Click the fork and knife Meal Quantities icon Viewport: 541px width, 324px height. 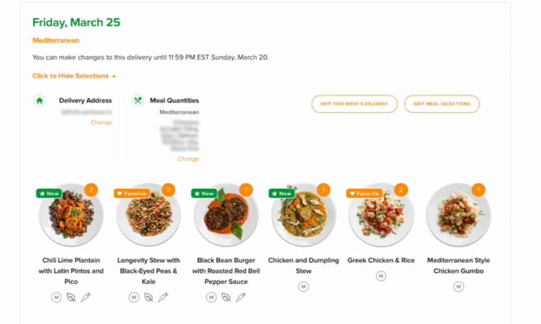tap(138, 100)
